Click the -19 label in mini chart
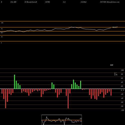The height and width of the screenshot is (125, 125). click(x=81, y=121)
